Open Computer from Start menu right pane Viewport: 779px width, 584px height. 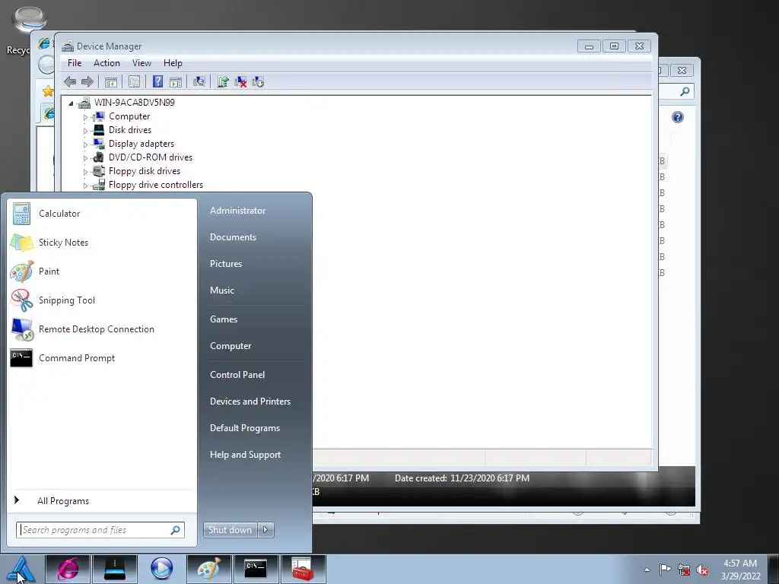pyautogui.click(x=231, y=346)
